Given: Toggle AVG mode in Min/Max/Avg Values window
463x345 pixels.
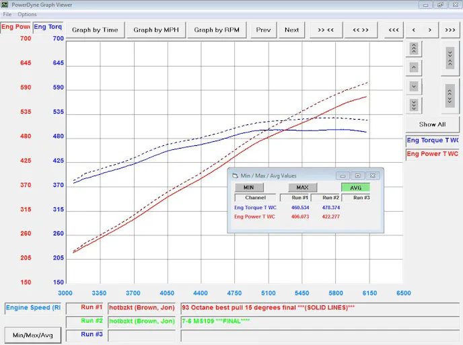Looking at the screenshot, I should pos(355,188).
